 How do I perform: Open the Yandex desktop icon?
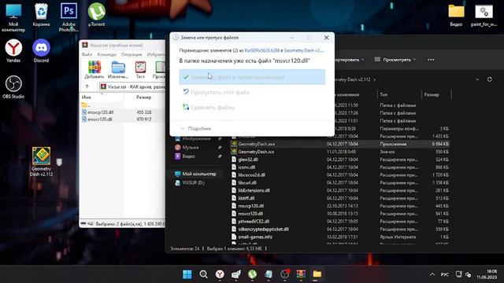coord(13,50)
